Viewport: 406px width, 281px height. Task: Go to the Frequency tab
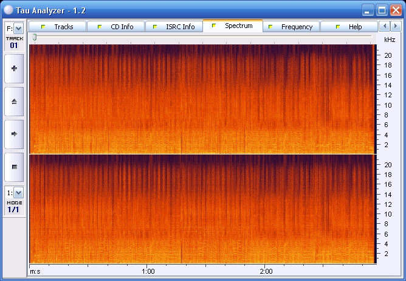pyautogui.click(x=291, y=27)
